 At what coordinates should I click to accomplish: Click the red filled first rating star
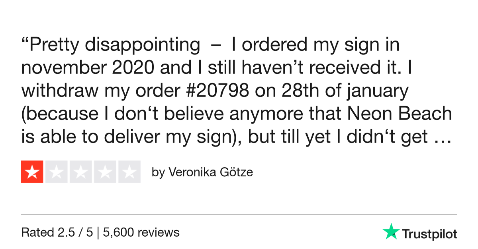tap(32, 172)
